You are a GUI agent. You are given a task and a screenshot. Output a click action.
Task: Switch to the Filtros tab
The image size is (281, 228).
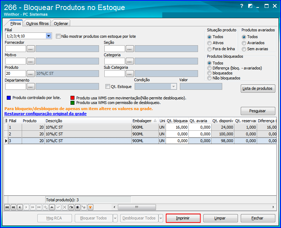click(15, 24)
